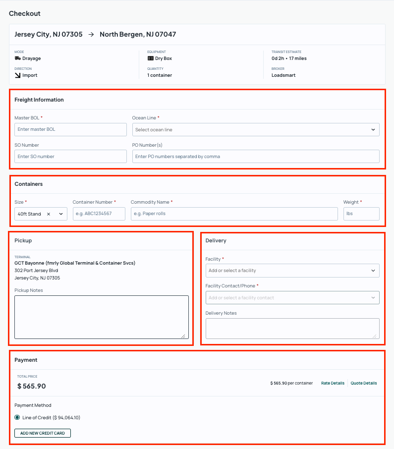Image resolution: width=394 pixels, height=449 pixels.
Task: Click the Jersey City, NJ 07305 origin text
Action: [x=49, y=34]
